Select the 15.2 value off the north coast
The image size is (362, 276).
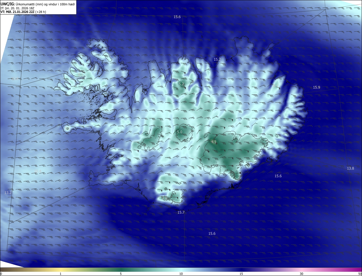[x=217, y=60]
